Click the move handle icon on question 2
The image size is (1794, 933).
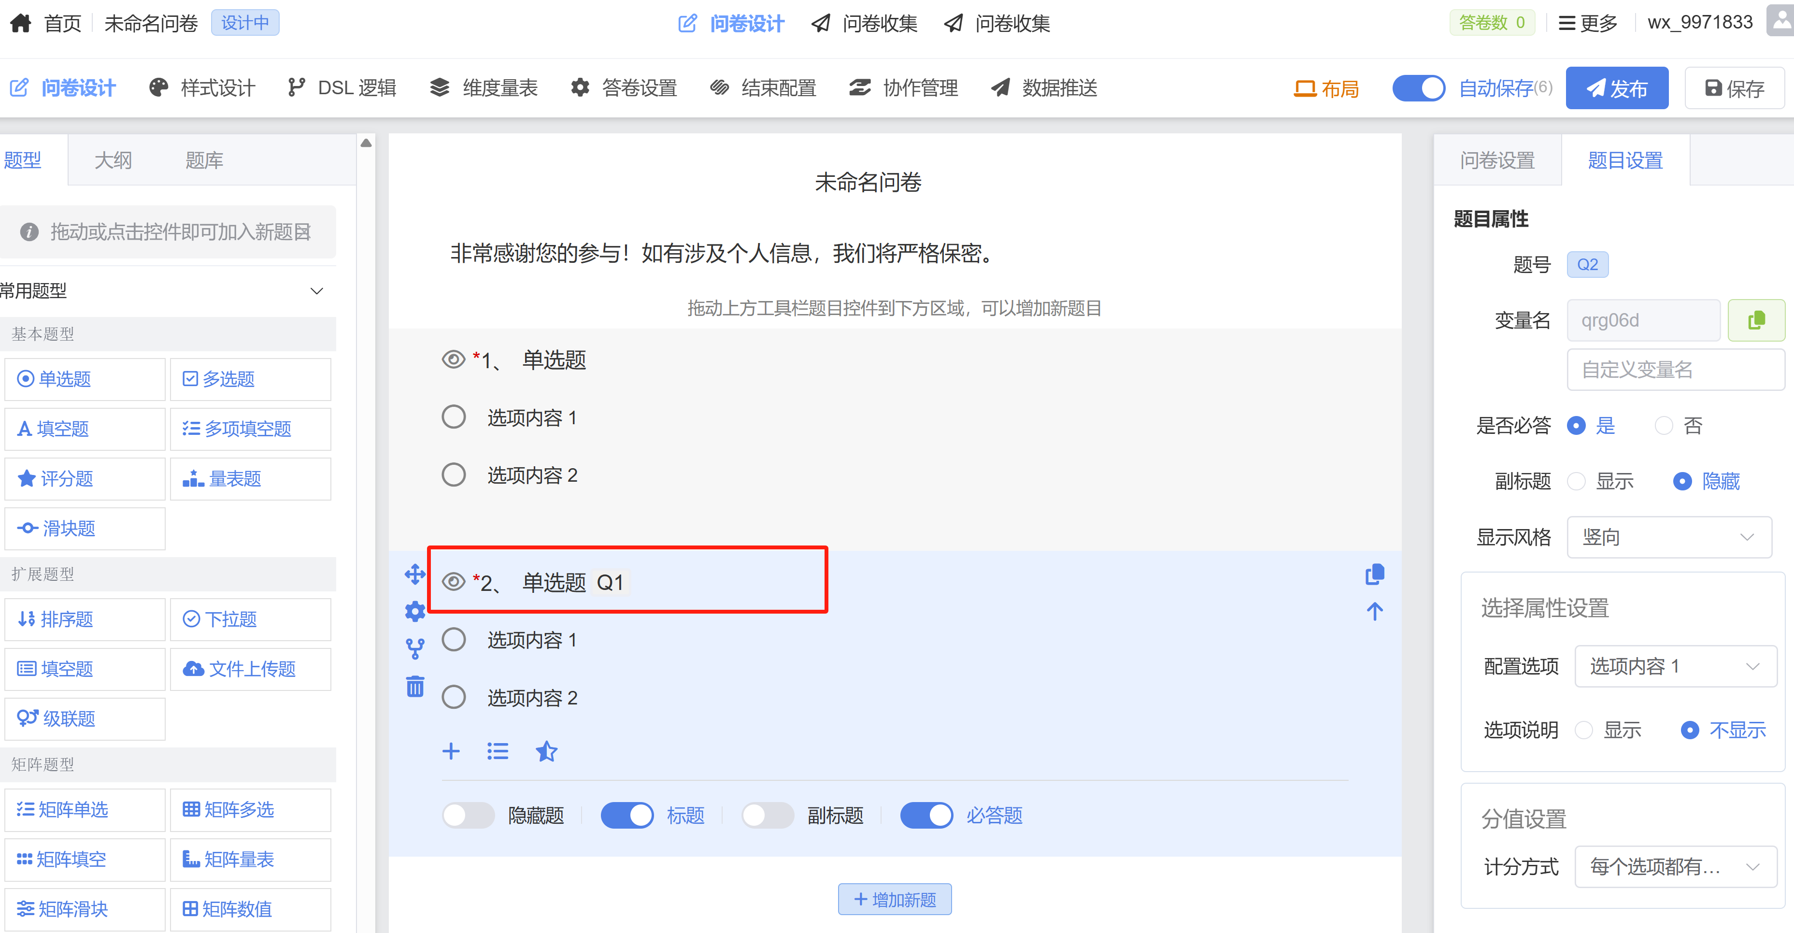click(x=415, y=574)
